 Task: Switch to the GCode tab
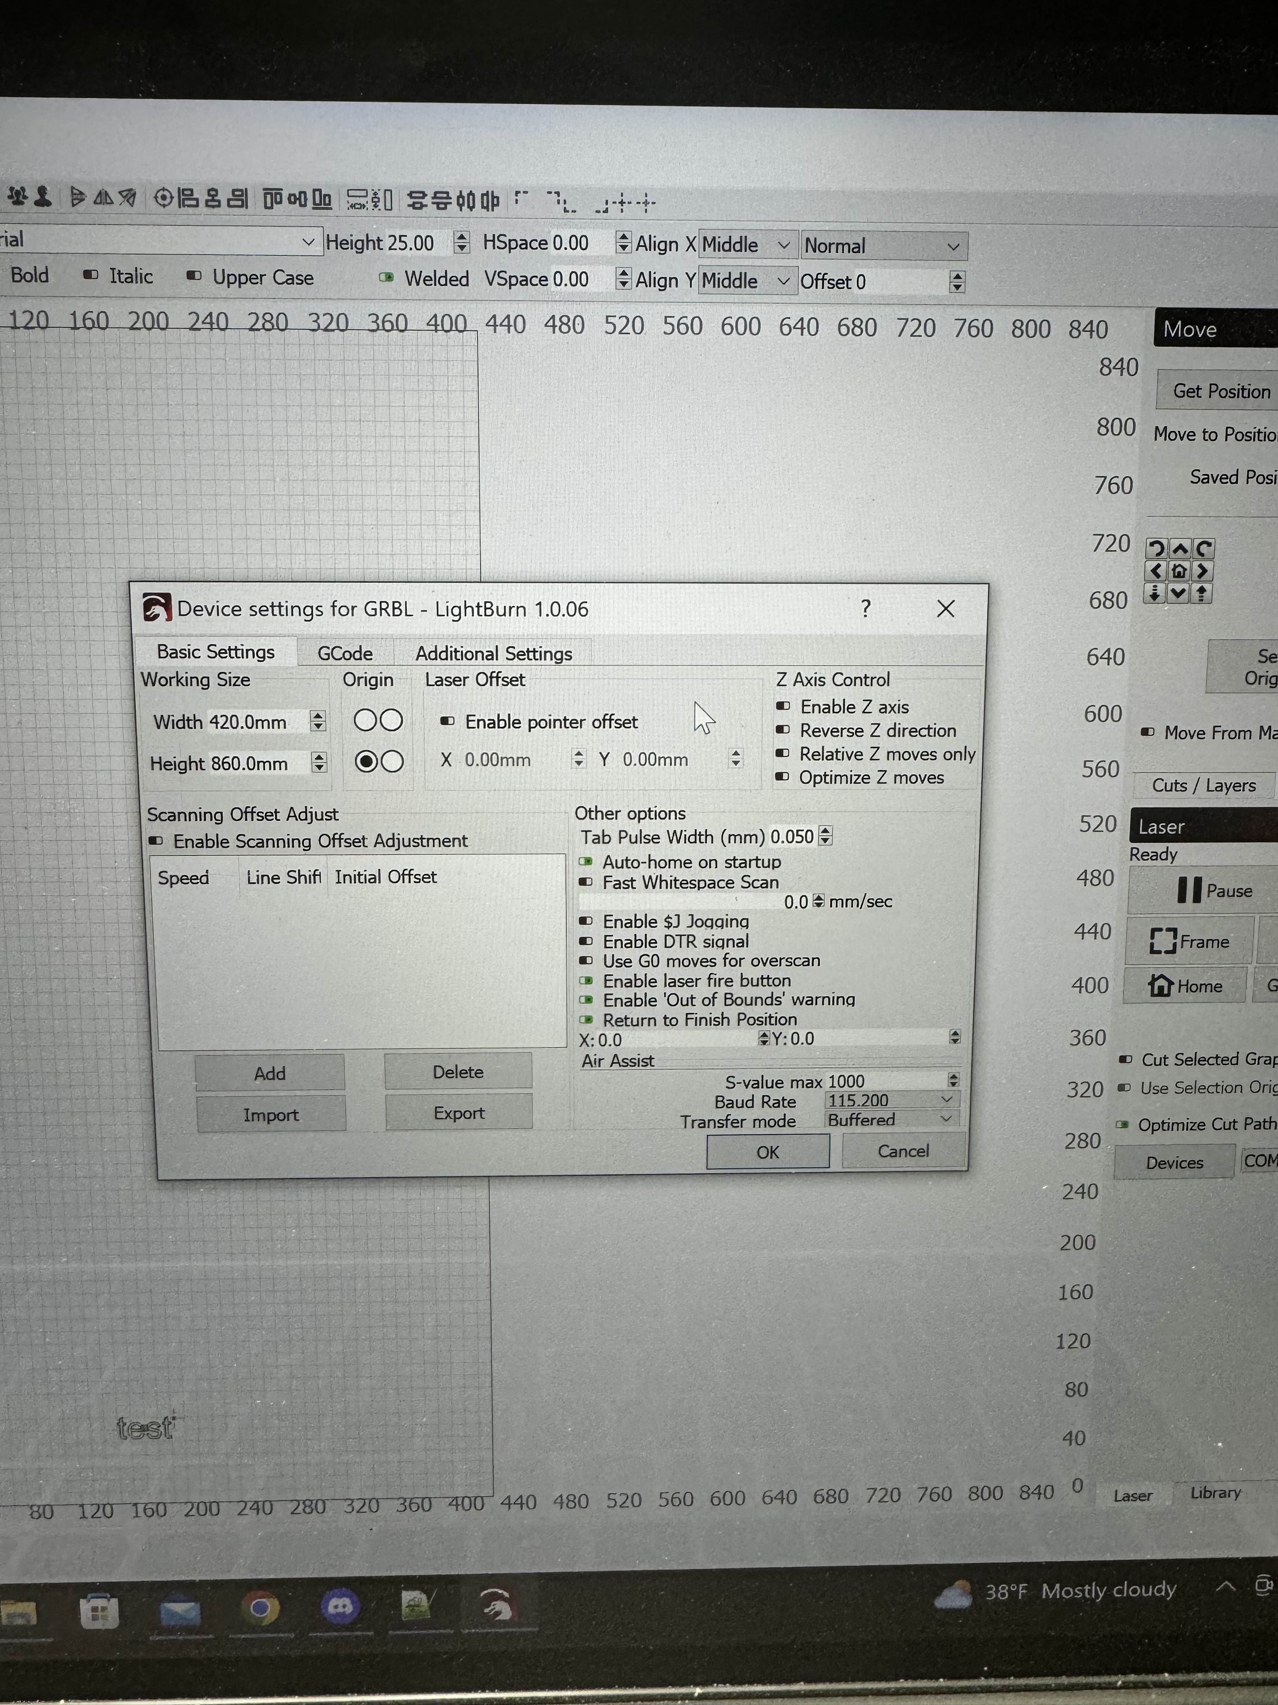(x=345, y=654)
